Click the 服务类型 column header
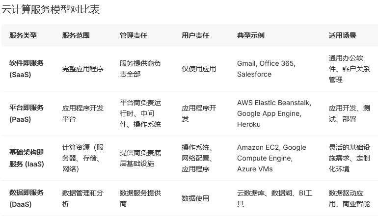The width and height of the screenshot is (378, 219). 23,35
